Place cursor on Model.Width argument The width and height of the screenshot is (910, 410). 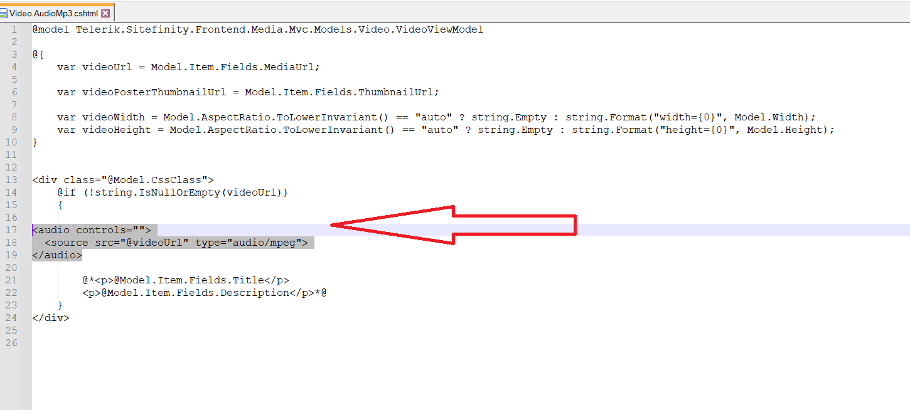(769, 117)
